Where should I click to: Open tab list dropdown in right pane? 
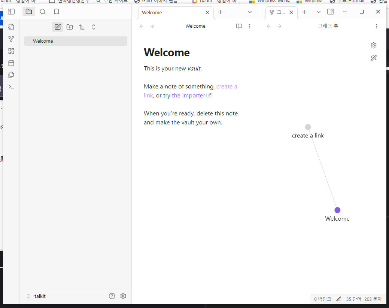(x=319, y=12)
